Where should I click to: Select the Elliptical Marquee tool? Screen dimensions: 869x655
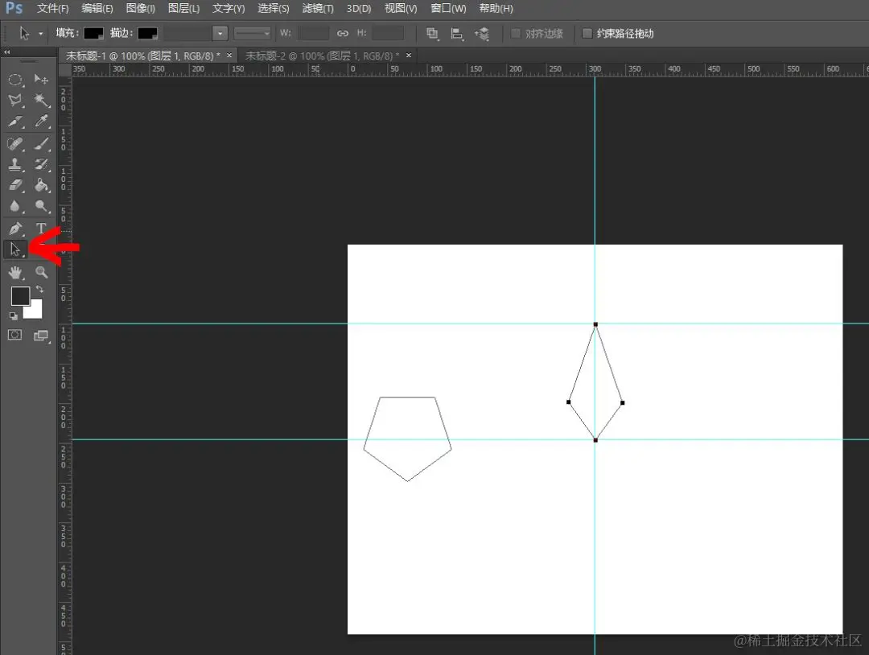[15, 80]
